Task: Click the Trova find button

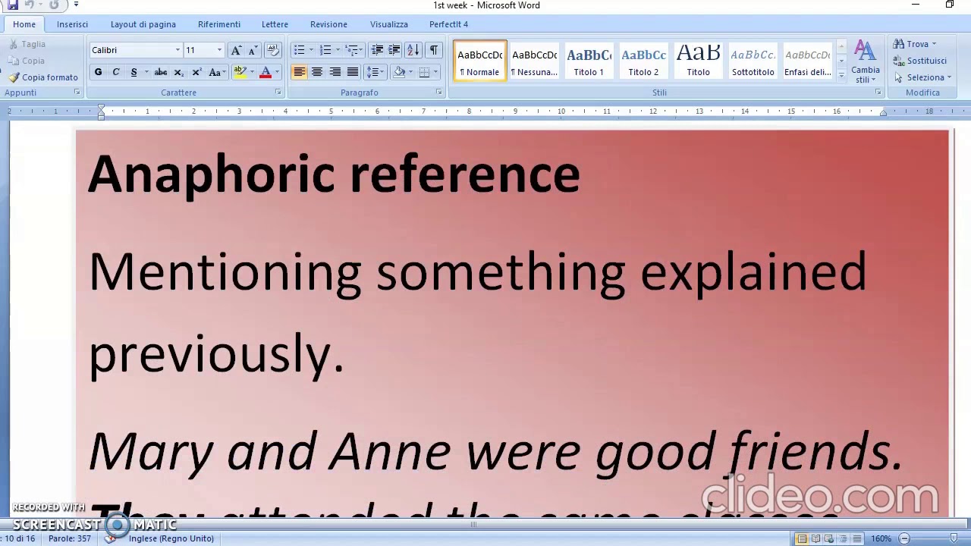Action: click(x=915, y=44)
